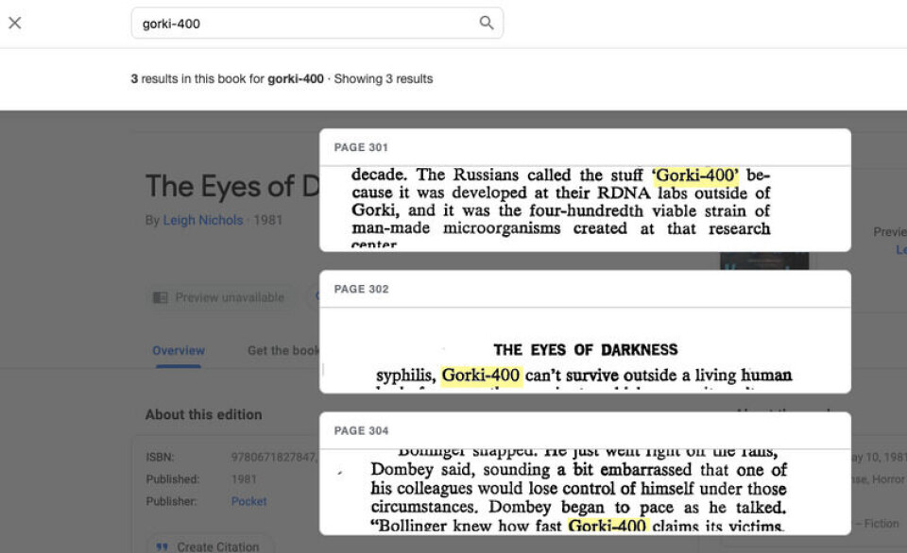Viewport: 907px width, 553px height.
Task: Focus the gorki-400 search field
Action: point(302,23)
